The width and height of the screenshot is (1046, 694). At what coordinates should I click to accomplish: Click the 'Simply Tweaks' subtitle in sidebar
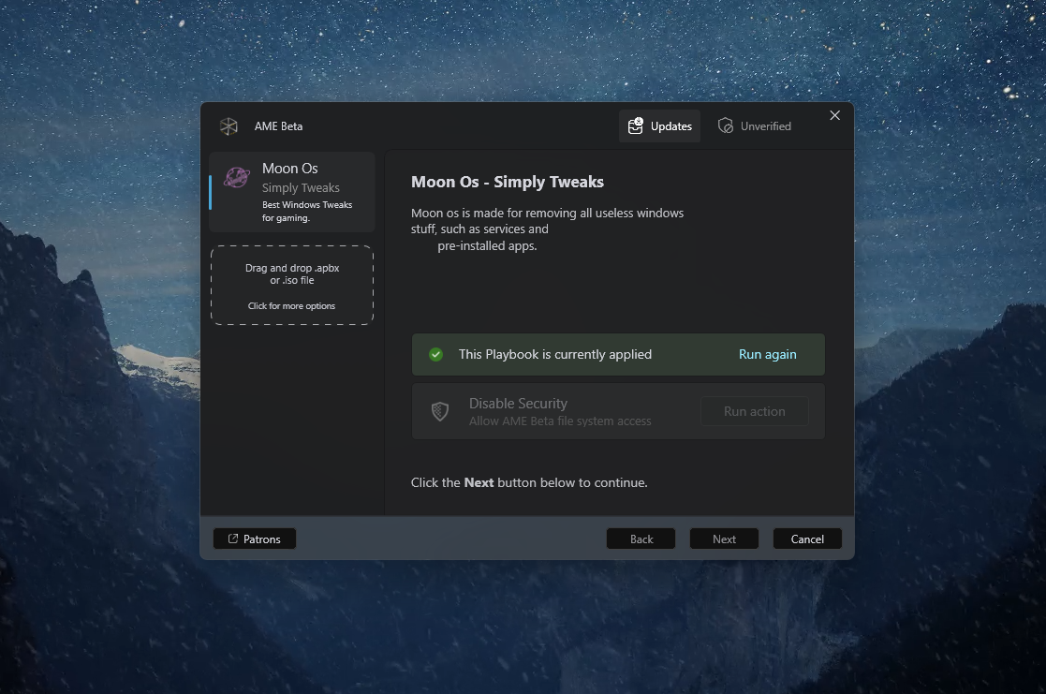[301, 188]
